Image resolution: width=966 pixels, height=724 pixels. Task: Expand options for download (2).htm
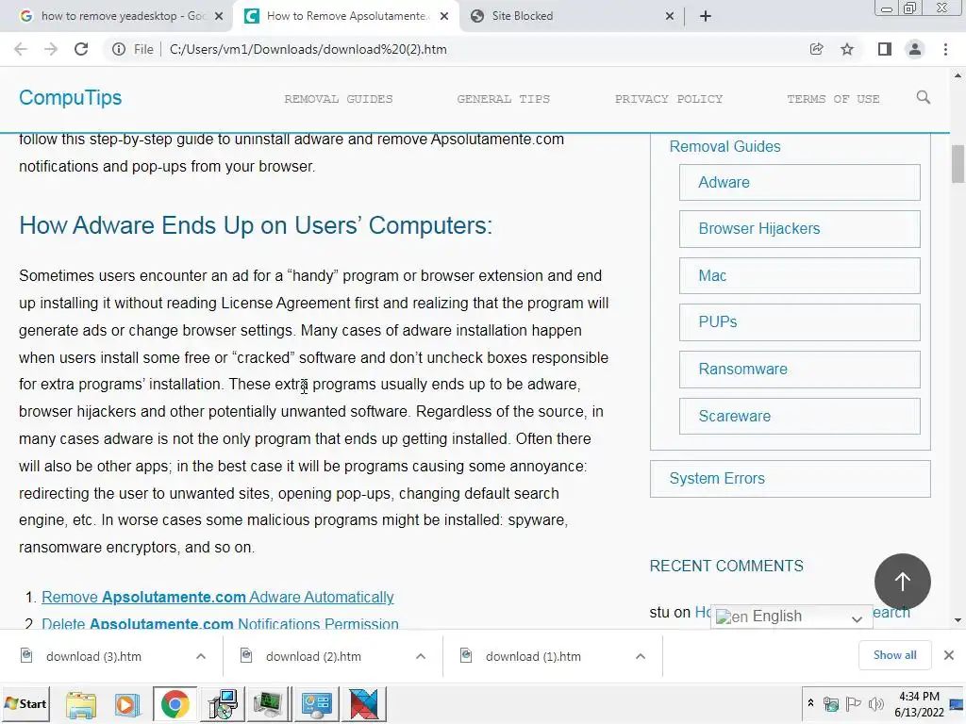coord(421,656)
